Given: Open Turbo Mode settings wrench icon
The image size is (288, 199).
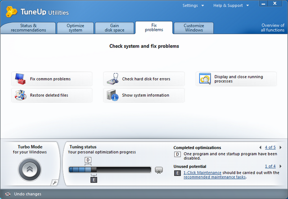Looking at the screenshot, I should click(x=54, y=182).
